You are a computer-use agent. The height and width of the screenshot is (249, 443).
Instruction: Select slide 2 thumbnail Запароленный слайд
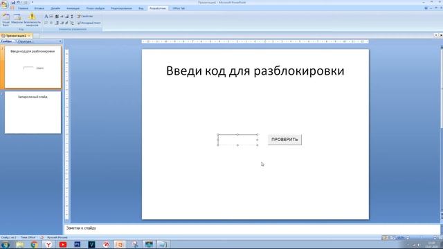tap(33, 112)
